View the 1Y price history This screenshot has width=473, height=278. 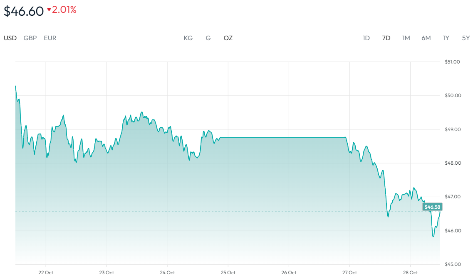tap(446, 38)
